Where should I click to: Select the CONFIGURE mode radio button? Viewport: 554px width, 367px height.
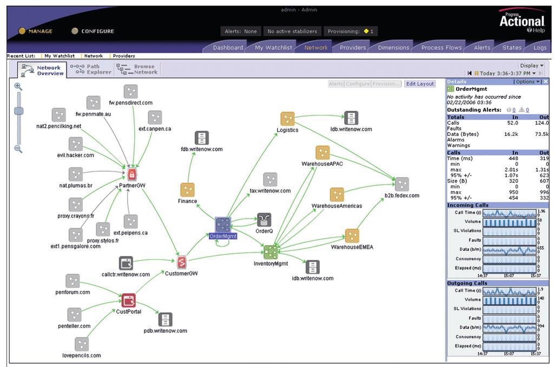coord(75,31)
